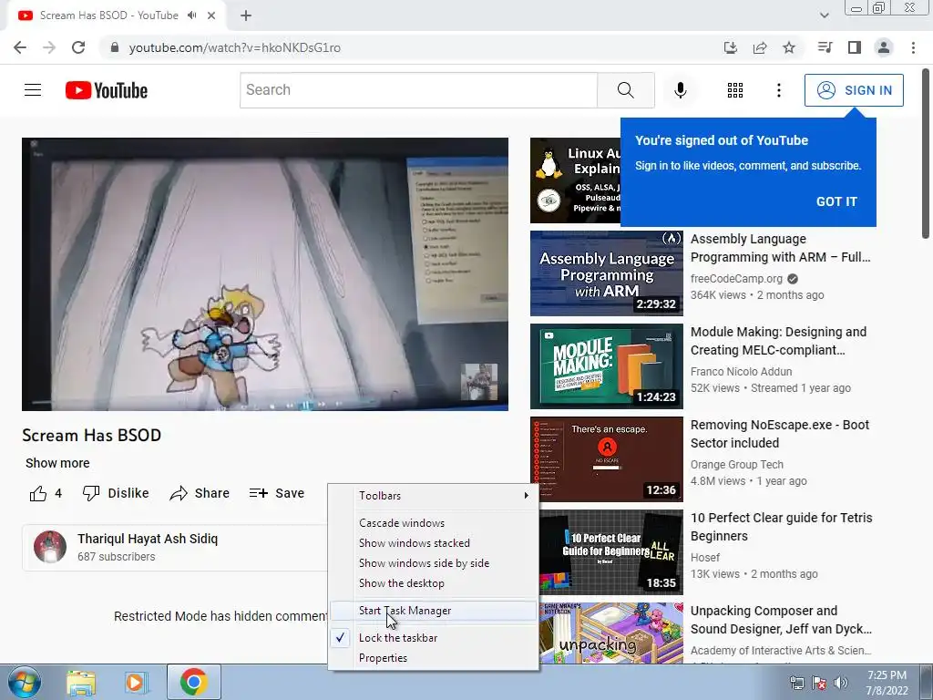
Task: Expand description with Show more
Action: click(x=57, y=463)
